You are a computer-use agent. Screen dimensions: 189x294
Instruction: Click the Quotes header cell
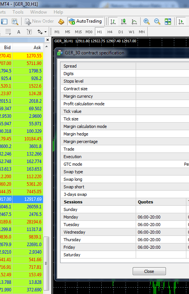[161, 202]
